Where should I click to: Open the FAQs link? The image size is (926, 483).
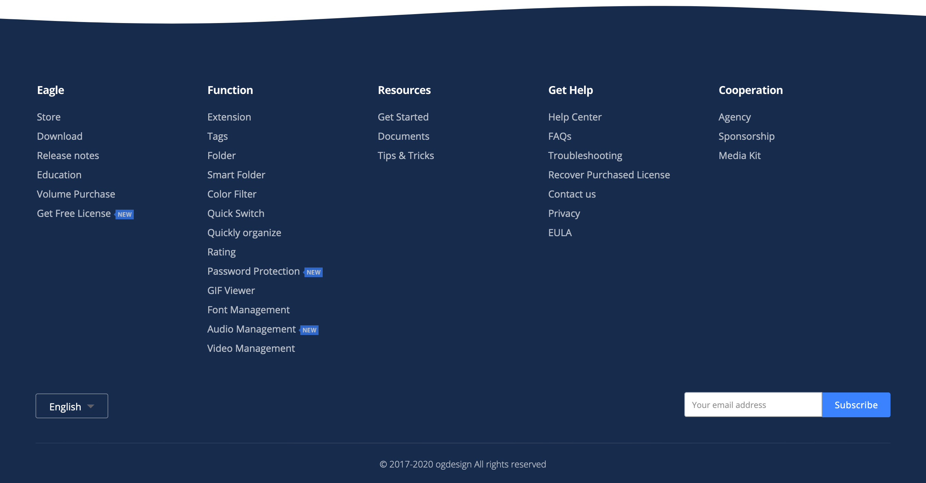pos(560,136)
